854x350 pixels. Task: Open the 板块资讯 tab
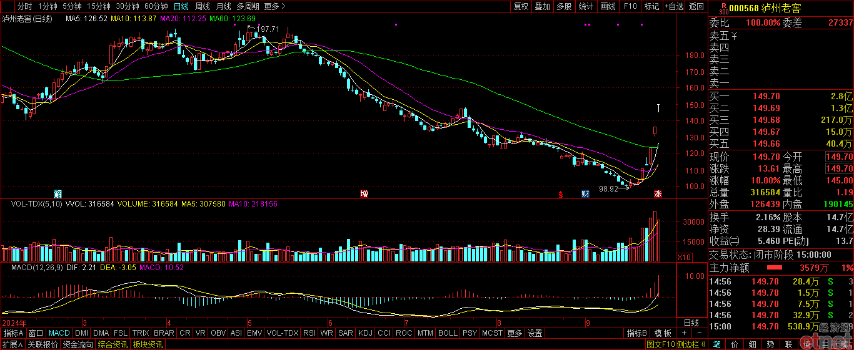pyautogui.click(x=148, y=344)
